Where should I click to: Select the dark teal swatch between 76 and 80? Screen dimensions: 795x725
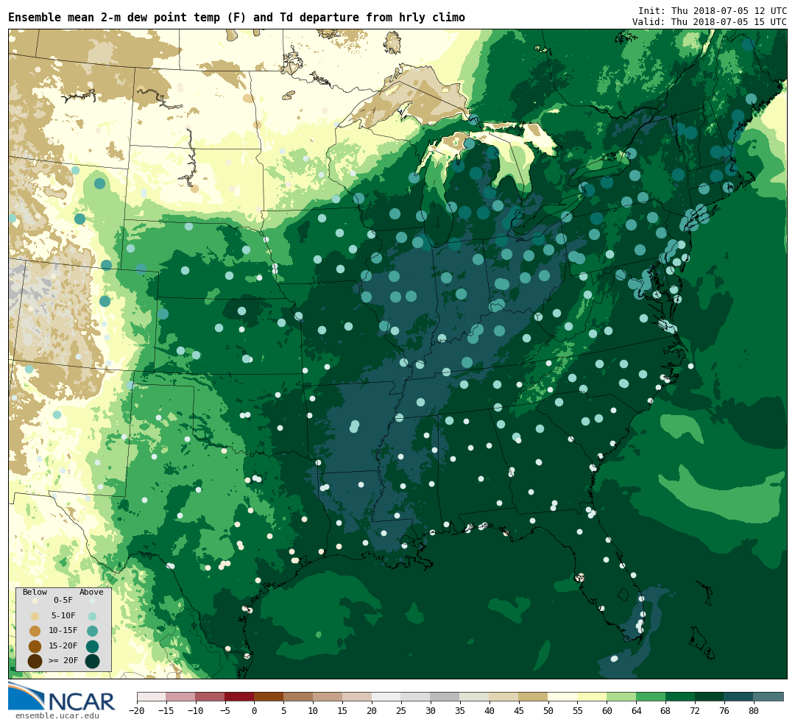click(x=740, y=697)
